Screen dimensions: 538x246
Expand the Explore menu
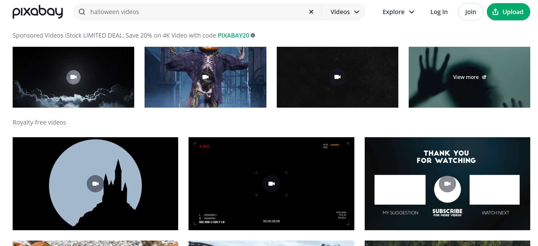tap(398, 12)
